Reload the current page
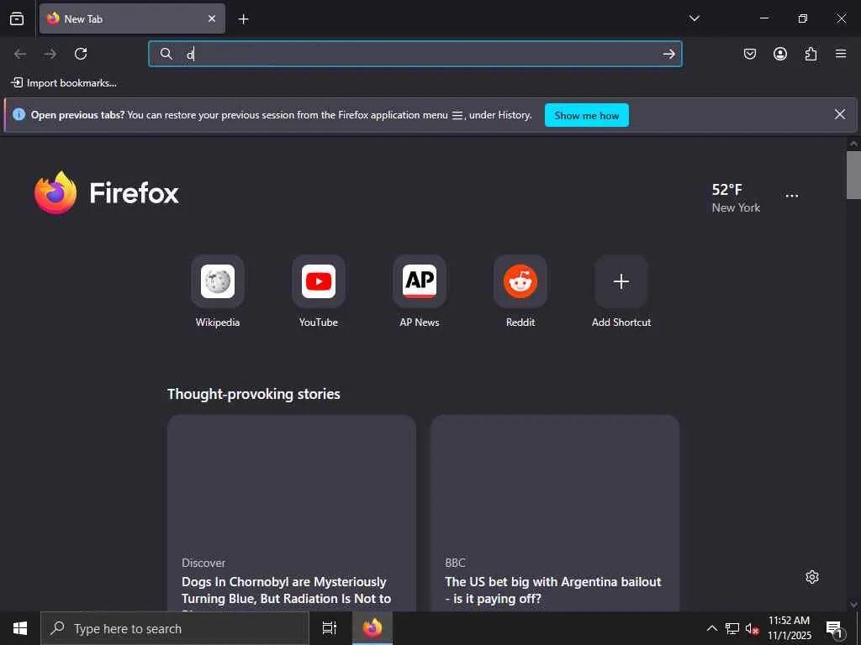This screenshot has width=861, height=645. [x=81, y=54]
